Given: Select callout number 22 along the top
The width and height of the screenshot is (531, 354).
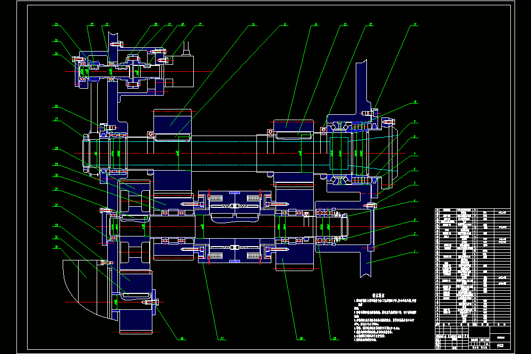Looking at the screenshot, I should coord(92,24).
